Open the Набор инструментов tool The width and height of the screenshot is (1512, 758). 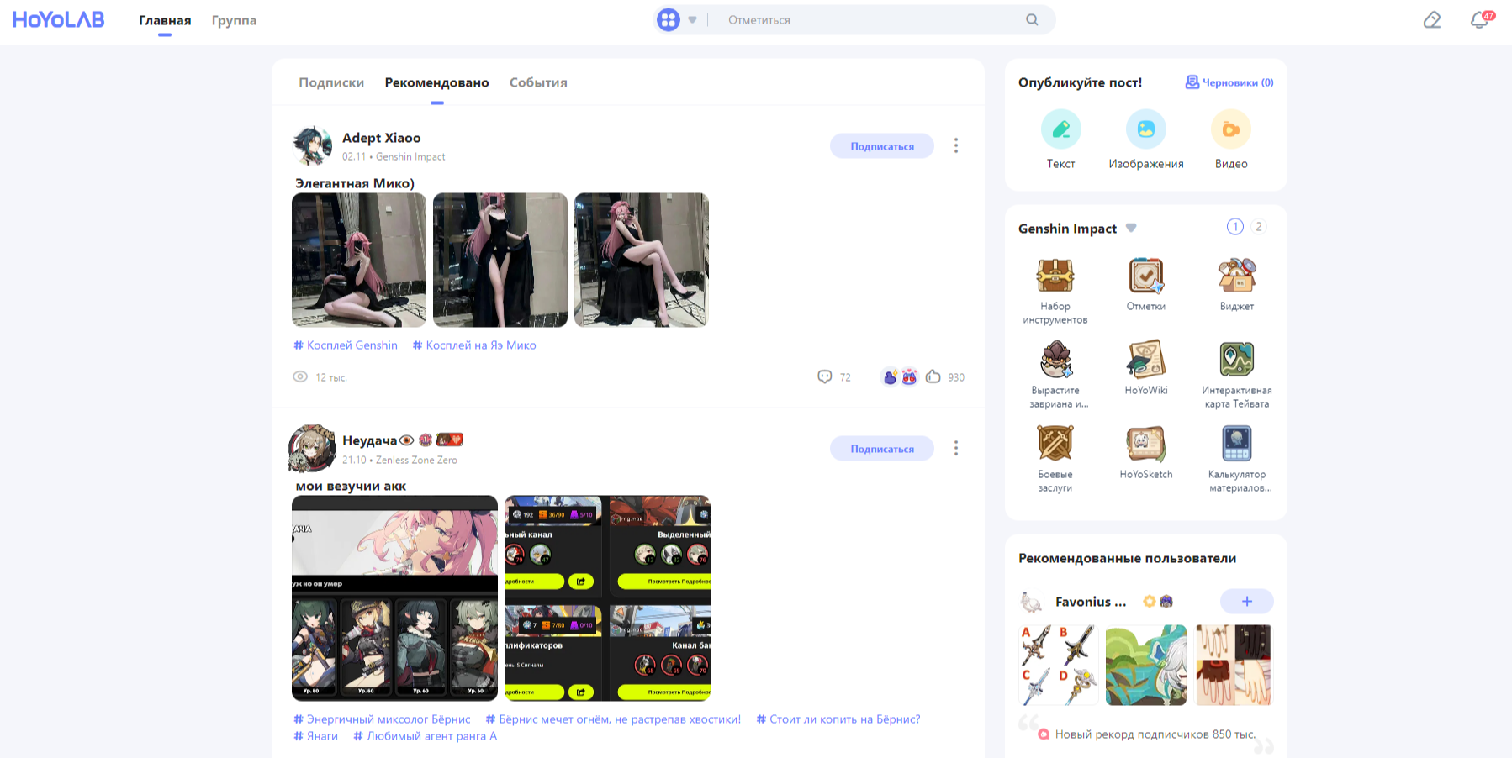[x=1055, y=291]
